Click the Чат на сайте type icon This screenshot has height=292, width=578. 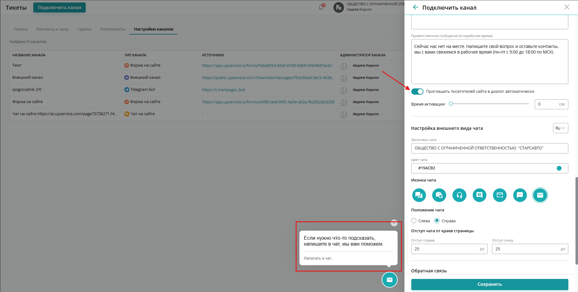(127, 114)
